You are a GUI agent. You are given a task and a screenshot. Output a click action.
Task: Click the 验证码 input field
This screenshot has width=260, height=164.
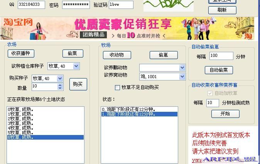(121, 5)
